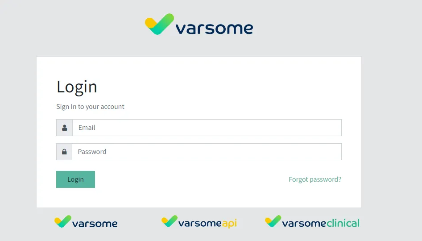Click the varsomeapi checkmark icon
Screen dimensions: 422x241
[x=170, y=221]
